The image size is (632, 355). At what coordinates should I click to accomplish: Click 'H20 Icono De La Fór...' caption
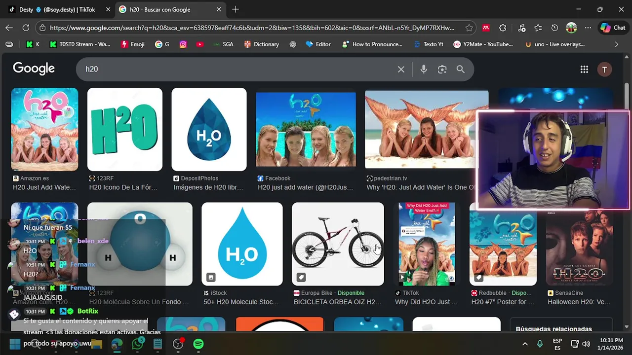[123, 187]
